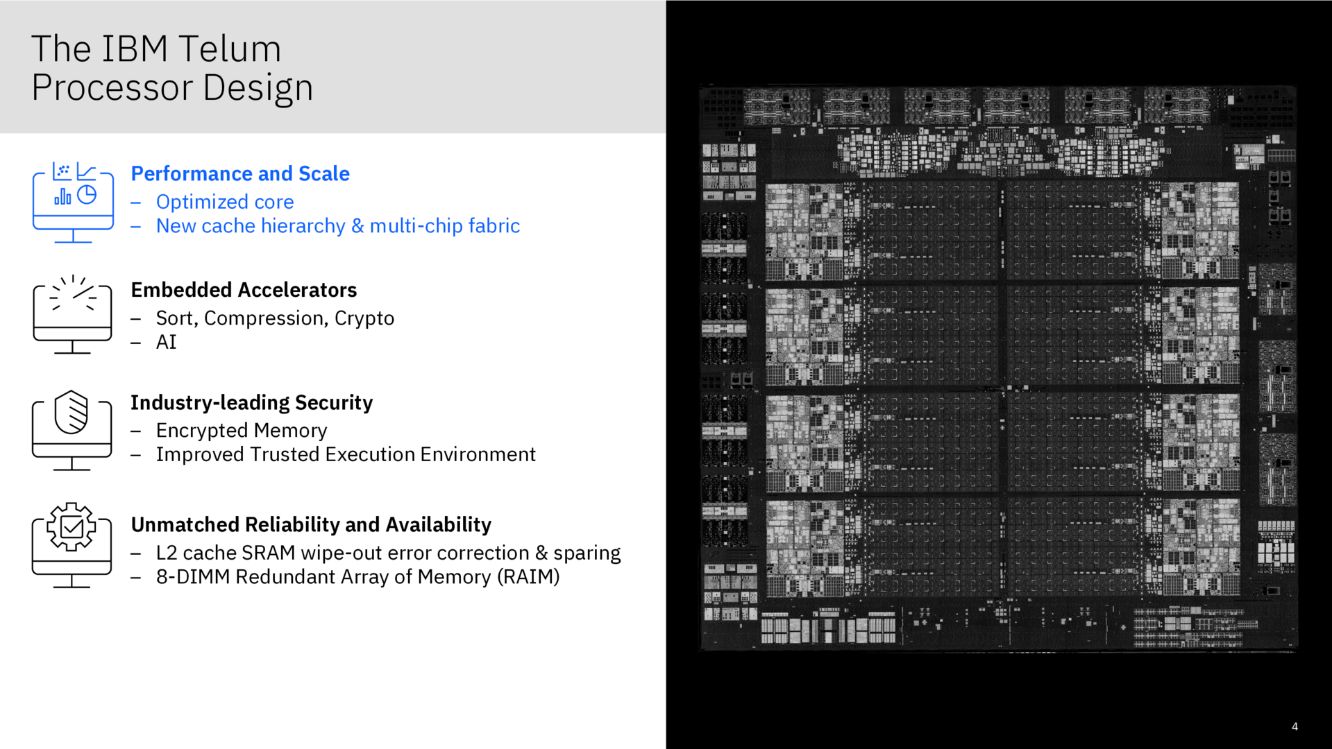Click slide page number 4

coord(1295,727)
